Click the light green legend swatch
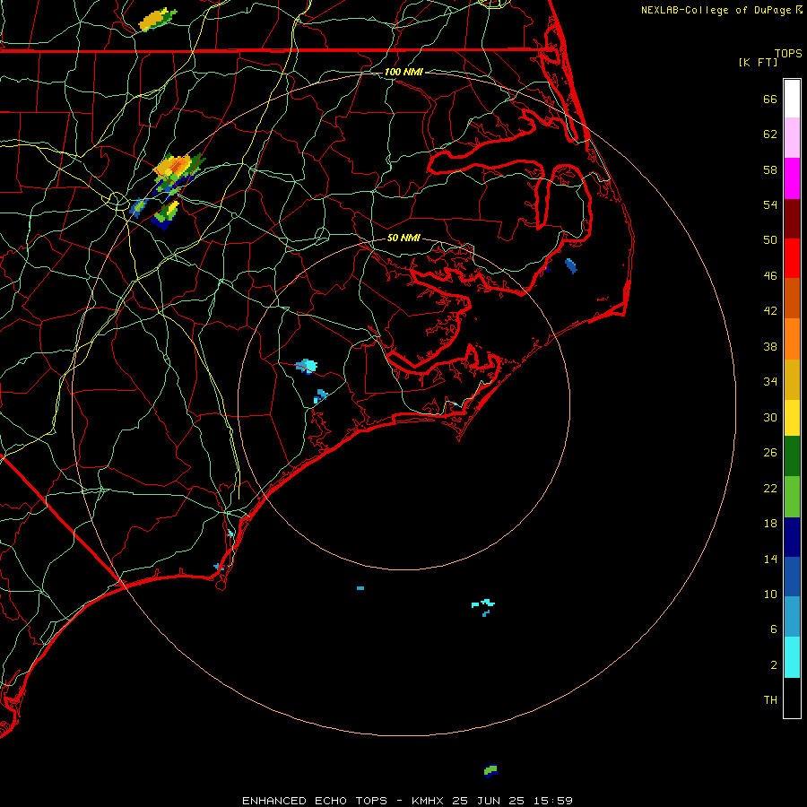Screen dimensions: 807x807 792,497
